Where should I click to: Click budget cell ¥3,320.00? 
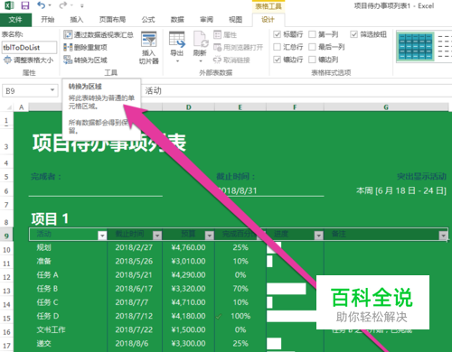point(188,289)
